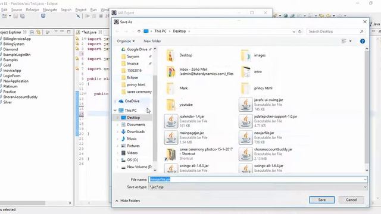Select swingx-all-1.6.4.jar file
381x214 pixels.
coord(262,168)
